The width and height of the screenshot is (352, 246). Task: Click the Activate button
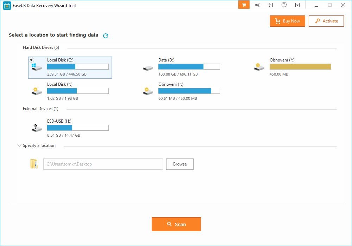[326, 21]
